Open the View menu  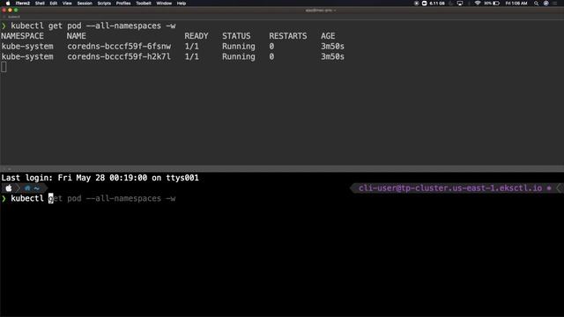(67, 4)
